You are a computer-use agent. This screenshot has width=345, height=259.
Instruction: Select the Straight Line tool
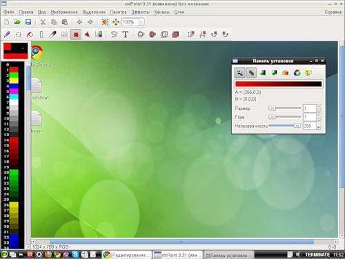click(41, 35)
